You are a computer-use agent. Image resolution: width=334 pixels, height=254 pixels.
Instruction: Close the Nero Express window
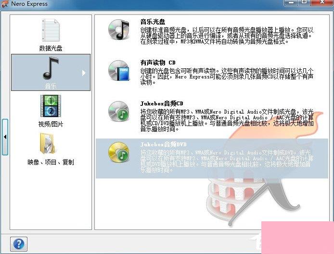point(322,2)
